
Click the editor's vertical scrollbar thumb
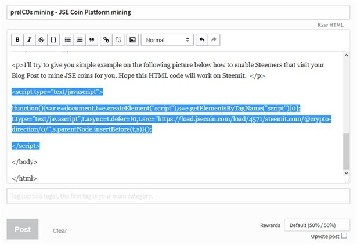click(x=346, y=151)
